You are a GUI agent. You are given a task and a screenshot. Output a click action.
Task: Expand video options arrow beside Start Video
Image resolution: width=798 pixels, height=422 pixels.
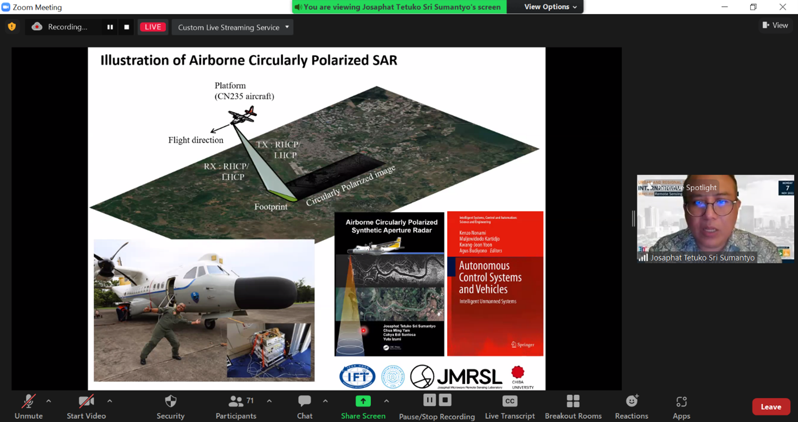pos(110,401)
